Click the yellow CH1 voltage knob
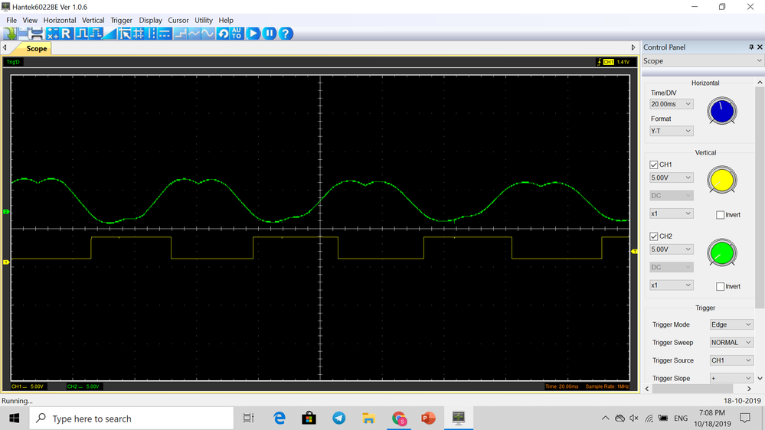The height and width of the screenshot is (430, 765). pos(722,181)
